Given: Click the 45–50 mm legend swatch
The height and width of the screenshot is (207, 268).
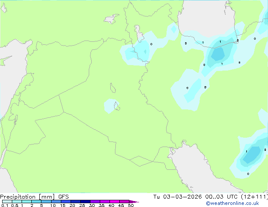Looking at the screenshot, I should coord(124,202).
